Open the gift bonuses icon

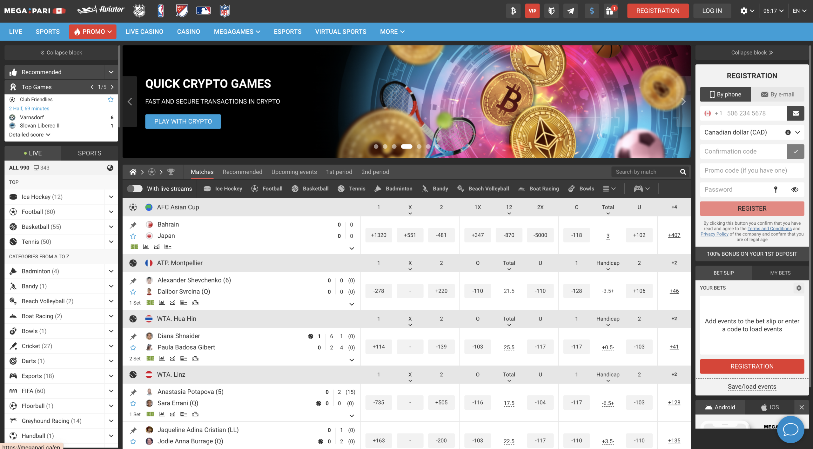tap(610, 11)
